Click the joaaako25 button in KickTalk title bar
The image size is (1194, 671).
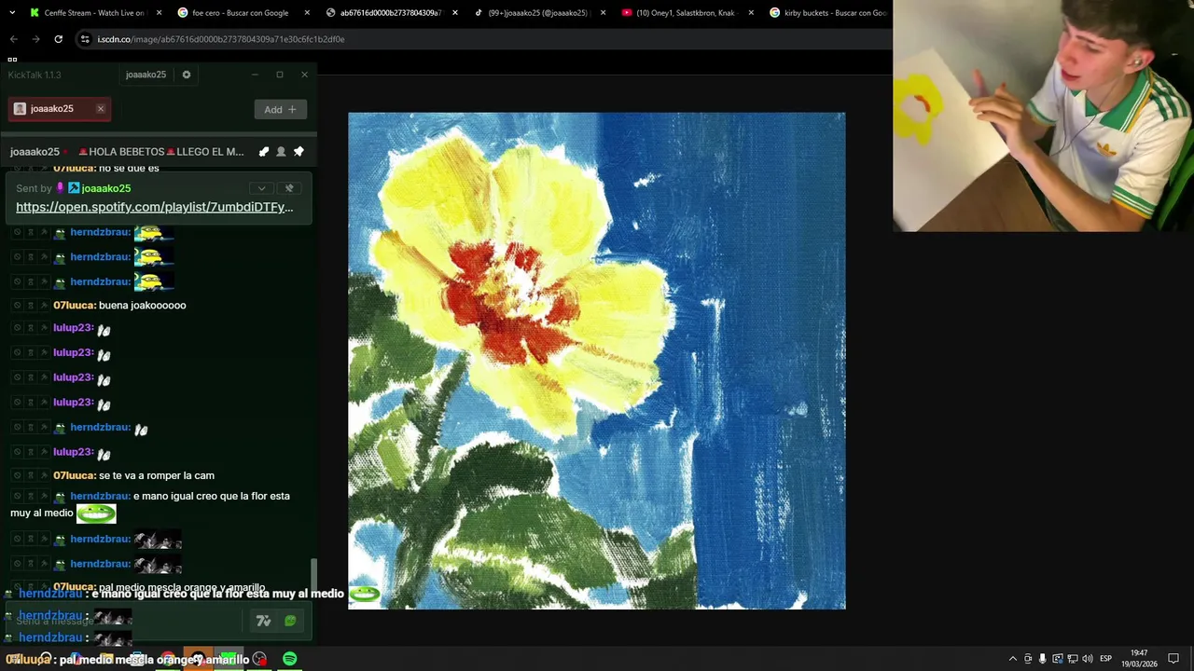[146, 75]
